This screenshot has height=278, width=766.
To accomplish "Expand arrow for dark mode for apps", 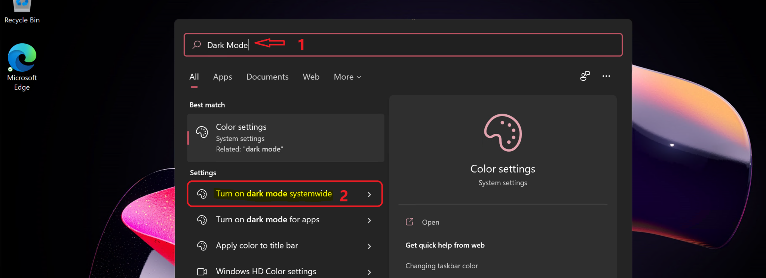I will 369,220.
